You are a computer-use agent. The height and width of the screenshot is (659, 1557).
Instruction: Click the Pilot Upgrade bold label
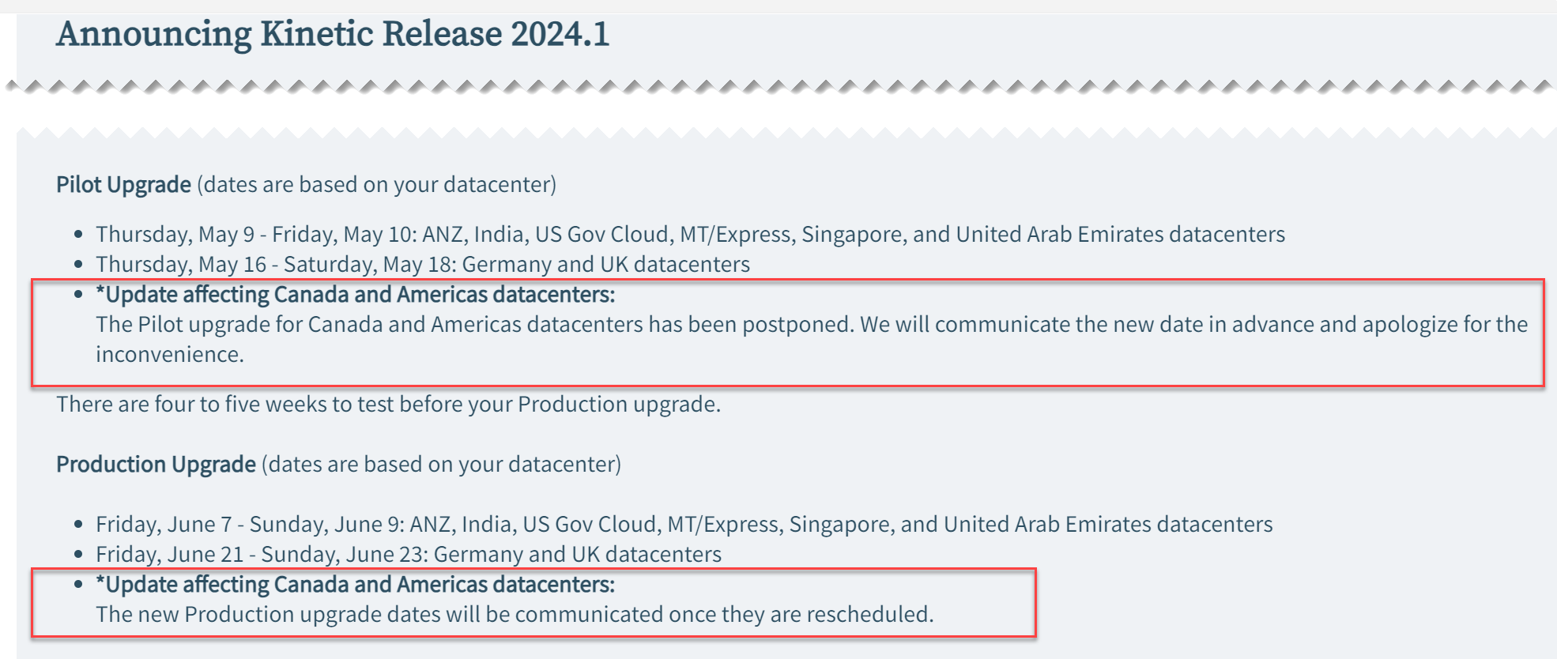coord(123,185)
